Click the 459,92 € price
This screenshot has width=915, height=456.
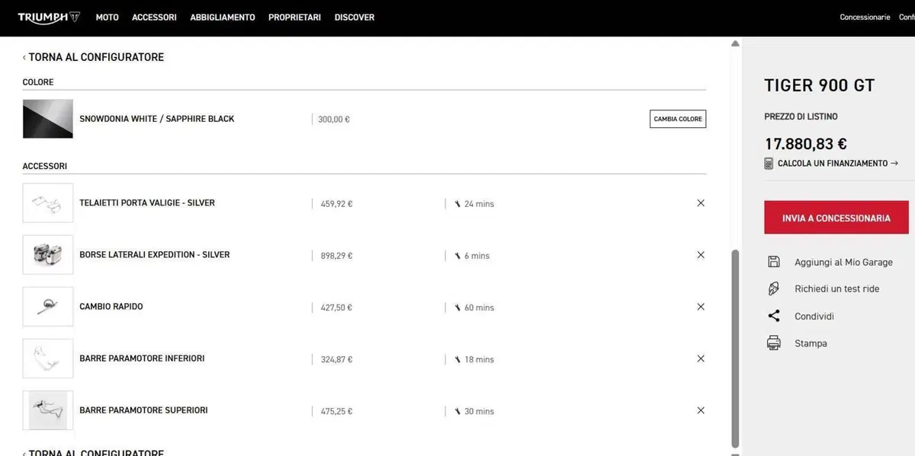[x=336, y=204]
